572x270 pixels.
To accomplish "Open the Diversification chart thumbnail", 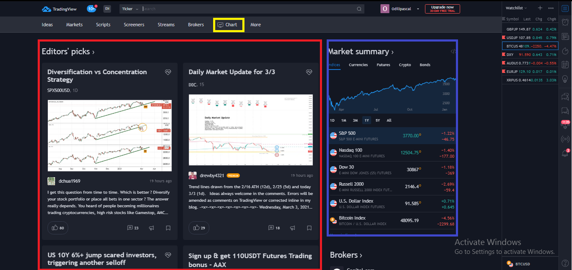I will tap(110, 136).
